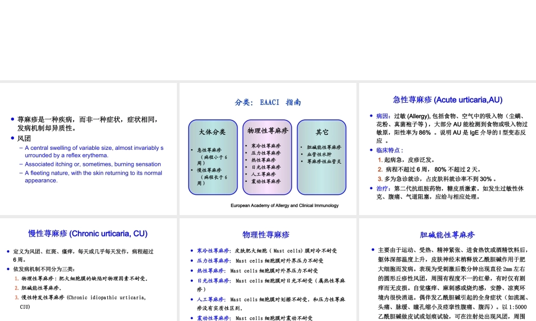Viewport: 536px width, 321px height.
Task: Select the heading 急性荨麻疹 (Acute urticaria,AU)
Action: (446, 100)
